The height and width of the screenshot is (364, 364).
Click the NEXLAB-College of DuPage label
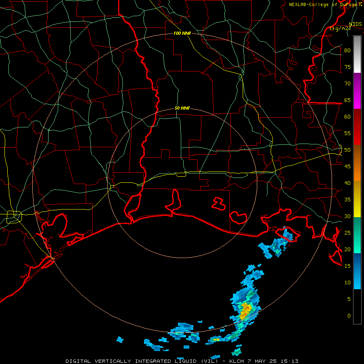click(x=325, y=4)
